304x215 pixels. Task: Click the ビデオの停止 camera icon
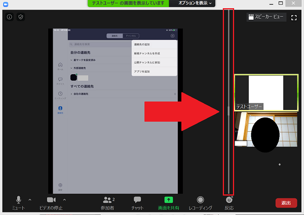[x=51, y=200]
